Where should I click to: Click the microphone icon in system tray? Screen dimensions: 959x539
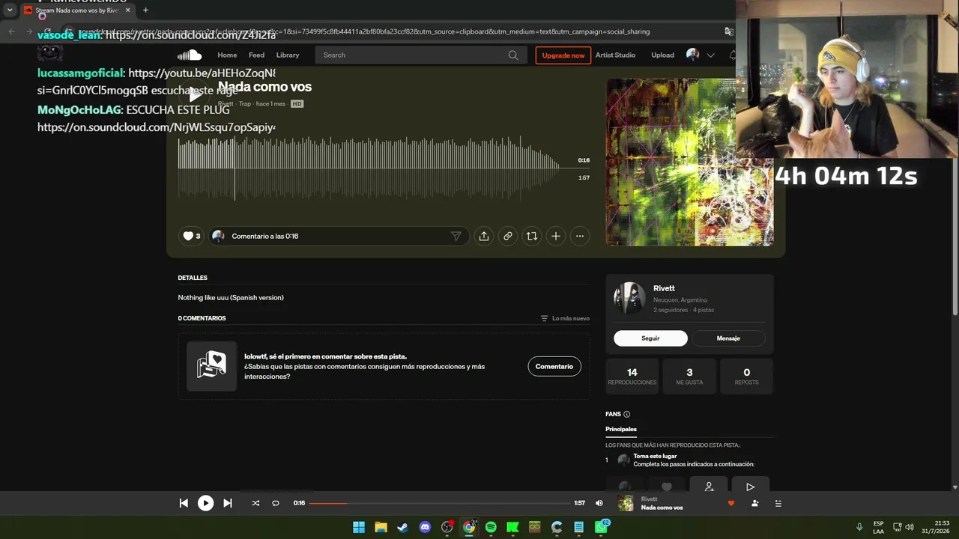pos(859,527)
